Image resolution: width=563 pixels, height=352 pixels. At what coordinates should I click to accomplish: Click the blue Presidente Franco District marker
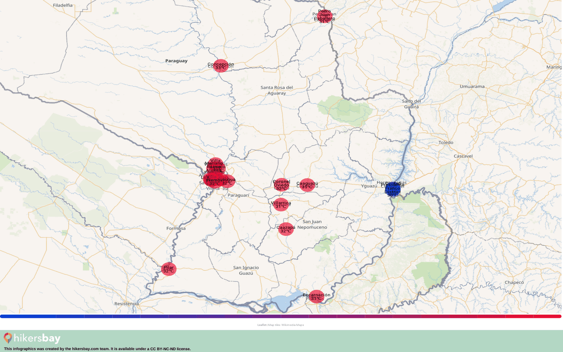[x=392, y=189]
